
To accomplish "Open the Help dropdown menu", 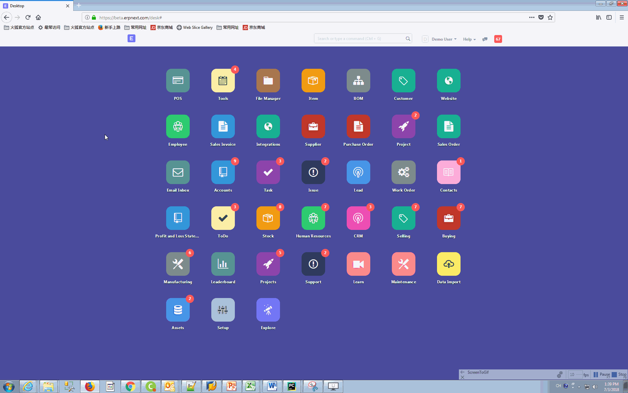I will point(468,39).
